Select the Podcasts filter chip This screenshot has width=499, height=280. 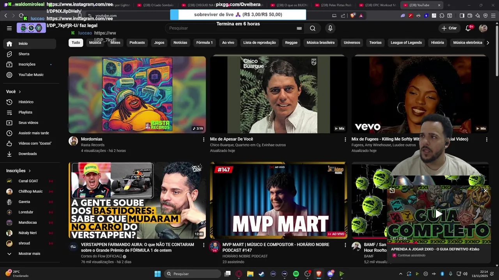137,42
